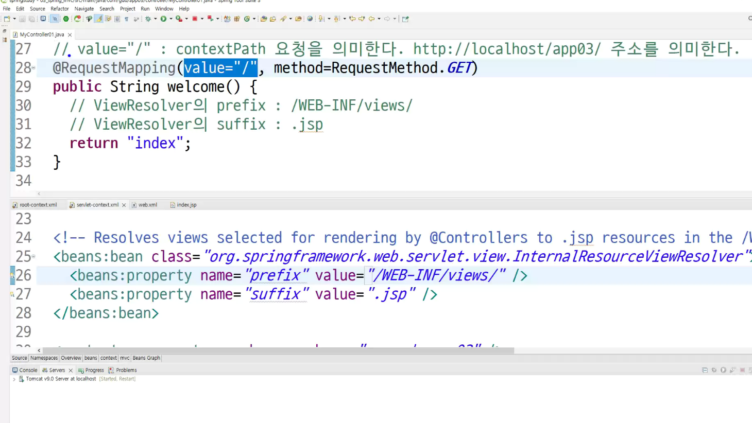
Task: Click the Previous Annotation up-arrow icon
Action: click(x=336, y=19)
